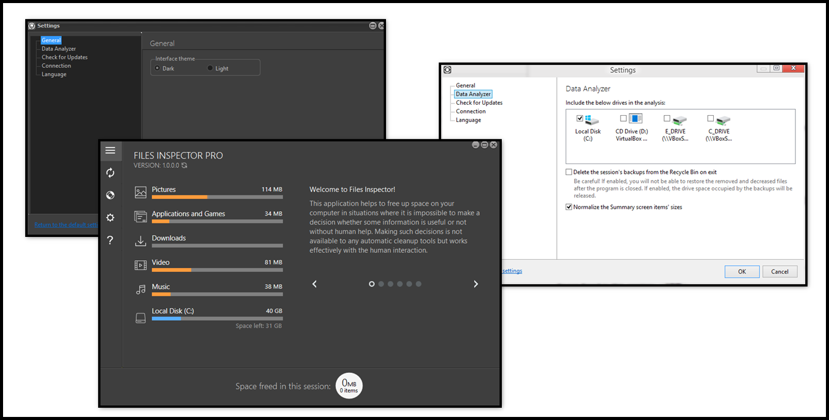Image resolution: width=829 pixels, height=420 pixels.
Task: Click the Video film icon
Action: 141,265
